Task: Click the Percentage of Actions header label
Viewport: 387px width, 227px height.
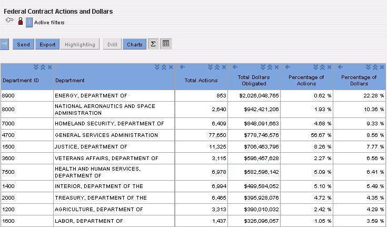Action: 306,81
